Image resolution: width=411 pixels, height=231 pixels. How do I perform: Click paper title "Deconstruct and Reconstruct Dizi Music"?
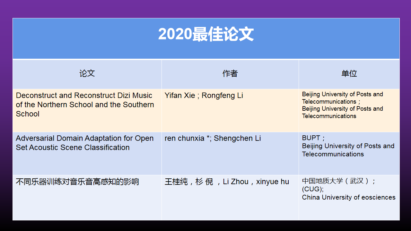85,105
